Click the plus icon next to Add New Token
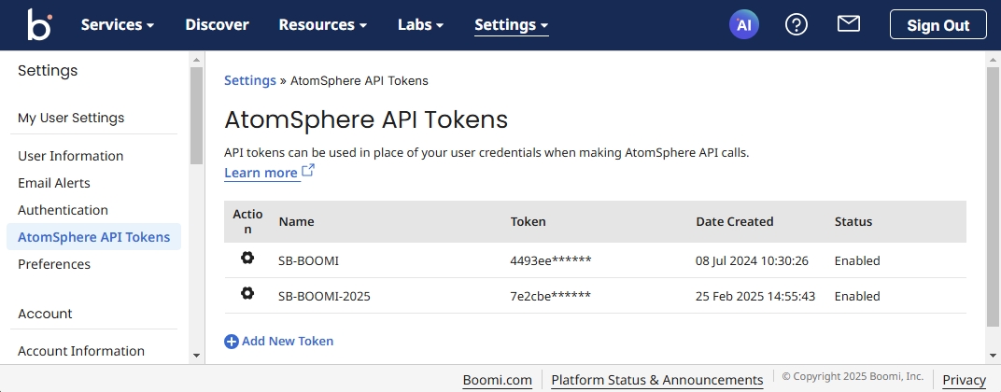The image size is (1001, 392). (231, 342)
